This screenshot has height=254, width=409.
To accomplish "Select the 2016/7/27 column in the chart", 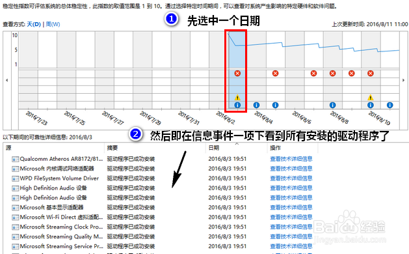I will coord(105,70).
